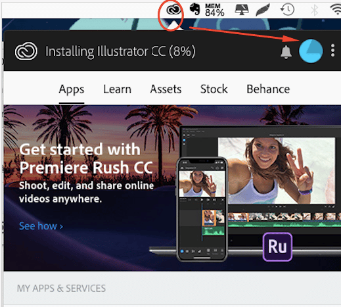The width and height of the screenshot is (341, 307).
Task: Switch to the Apps tab
Action: tap(72, 89)
